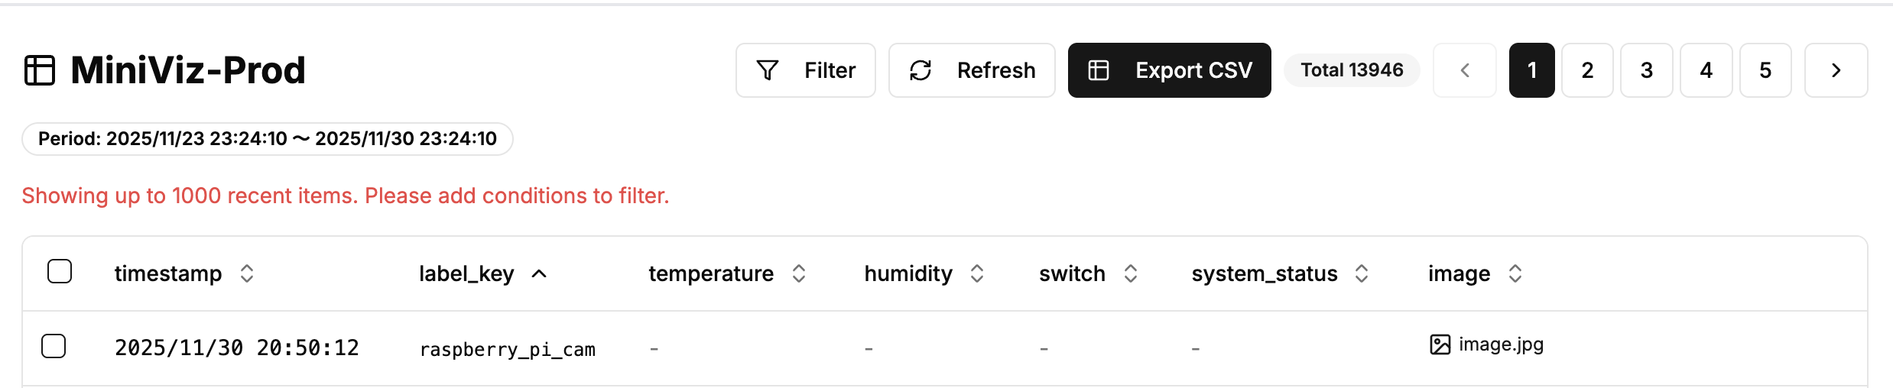Open page 2 of results

click(1587, 70)
